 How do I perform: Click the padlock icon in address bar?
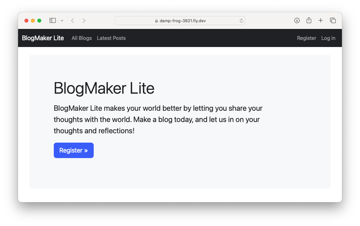156,21
